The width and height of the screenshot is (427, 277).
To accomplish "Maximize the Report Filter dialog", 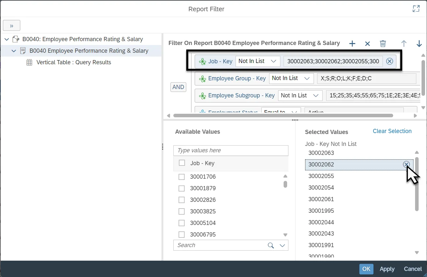I will pyautogui.click(x=416, y=9).
